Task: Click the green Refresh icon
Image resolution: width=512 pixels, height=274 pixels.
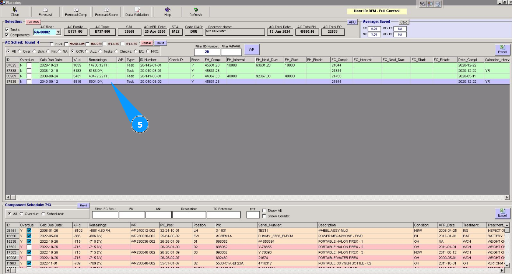Action: 196,10
